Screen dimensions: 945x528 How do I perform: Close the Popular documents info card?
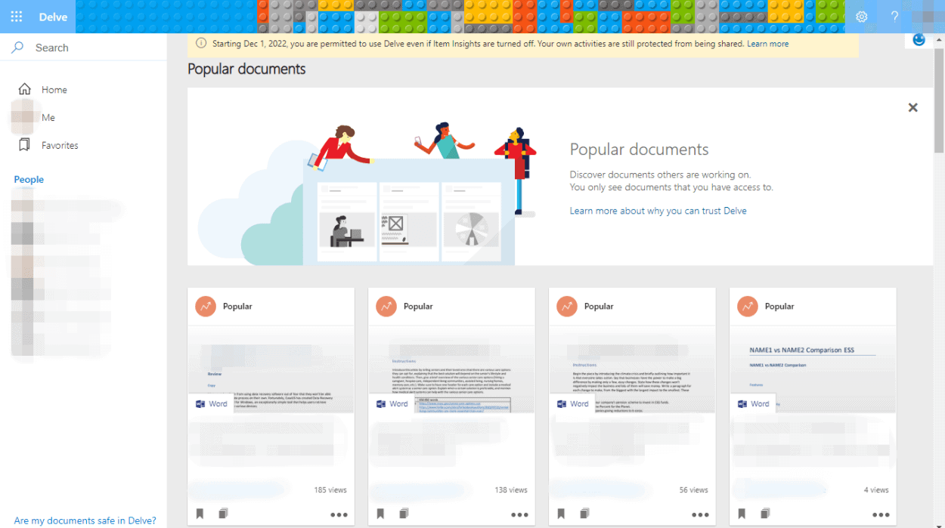point(912,107)
